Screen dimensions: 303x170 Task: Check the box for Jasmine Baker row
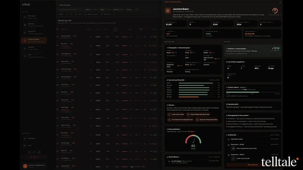click(x=58, y=37)
